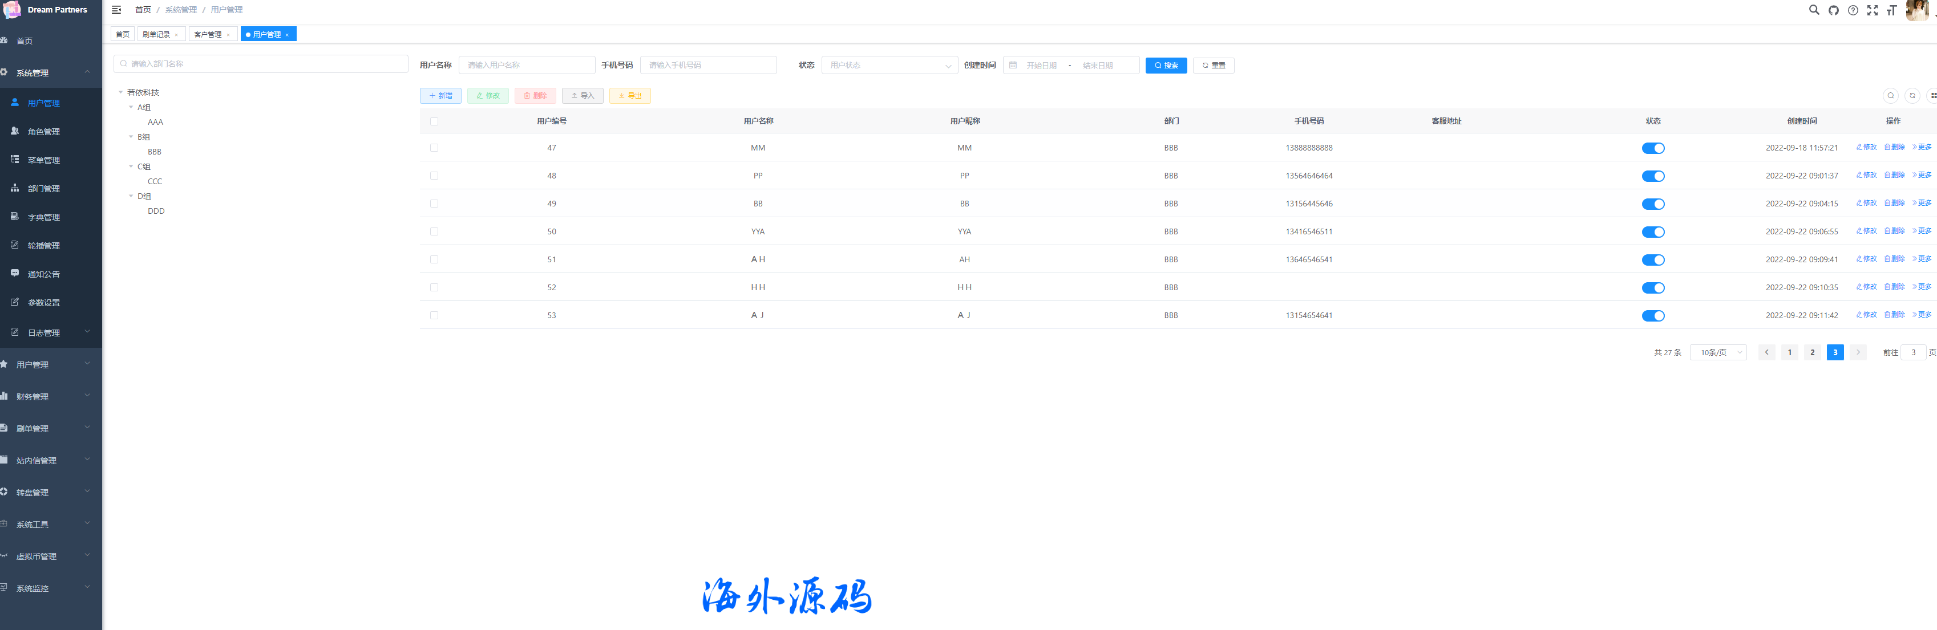
Task: Collapse sidebar with hamburger icon
Action: point(116,10)
